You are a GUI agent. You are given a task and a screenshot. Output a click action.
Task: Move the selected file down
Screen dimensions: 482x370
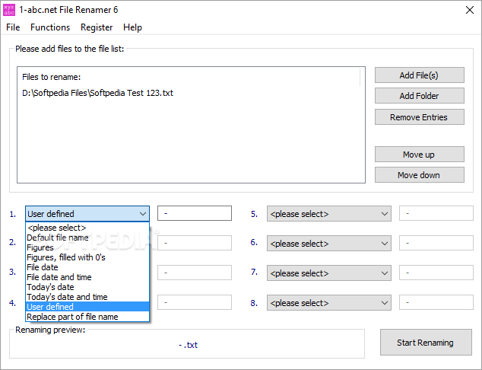pos(420,175)
